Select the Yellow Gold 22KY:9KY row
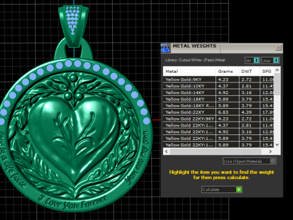 [219, 119]
